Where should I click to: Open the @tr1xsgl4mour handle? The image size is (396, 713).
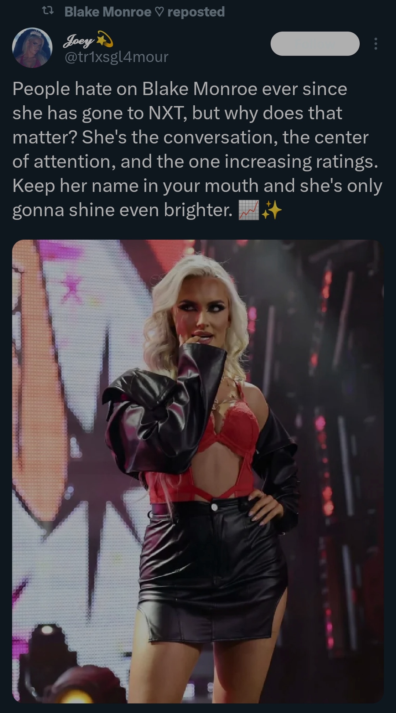tap(116, 57)
